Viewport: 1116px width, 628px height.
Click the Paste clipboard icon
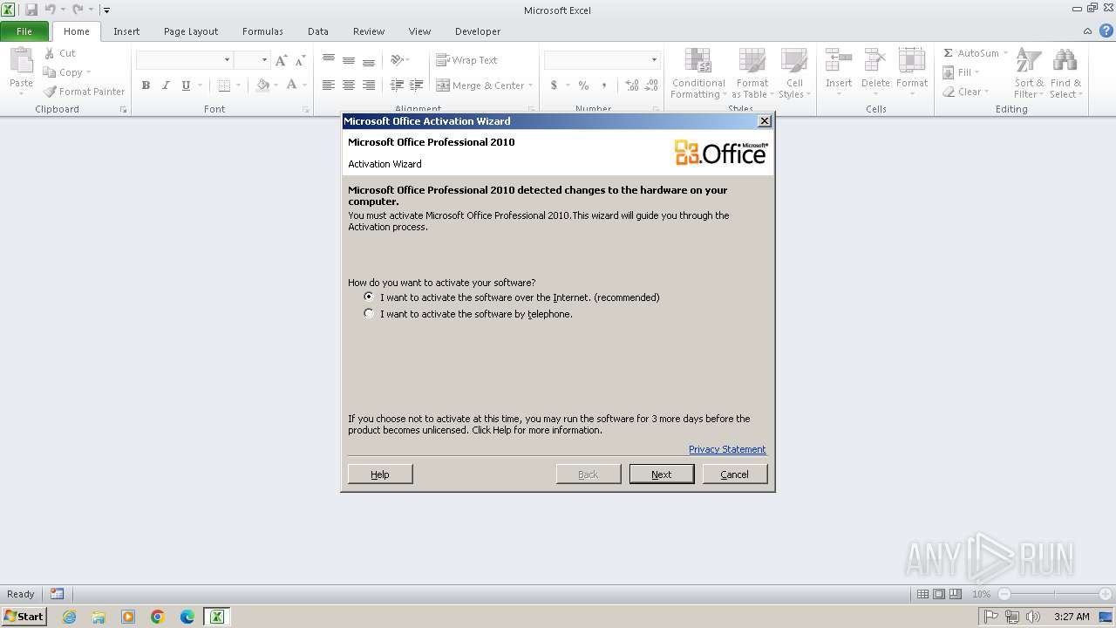[x=21, y=61]
